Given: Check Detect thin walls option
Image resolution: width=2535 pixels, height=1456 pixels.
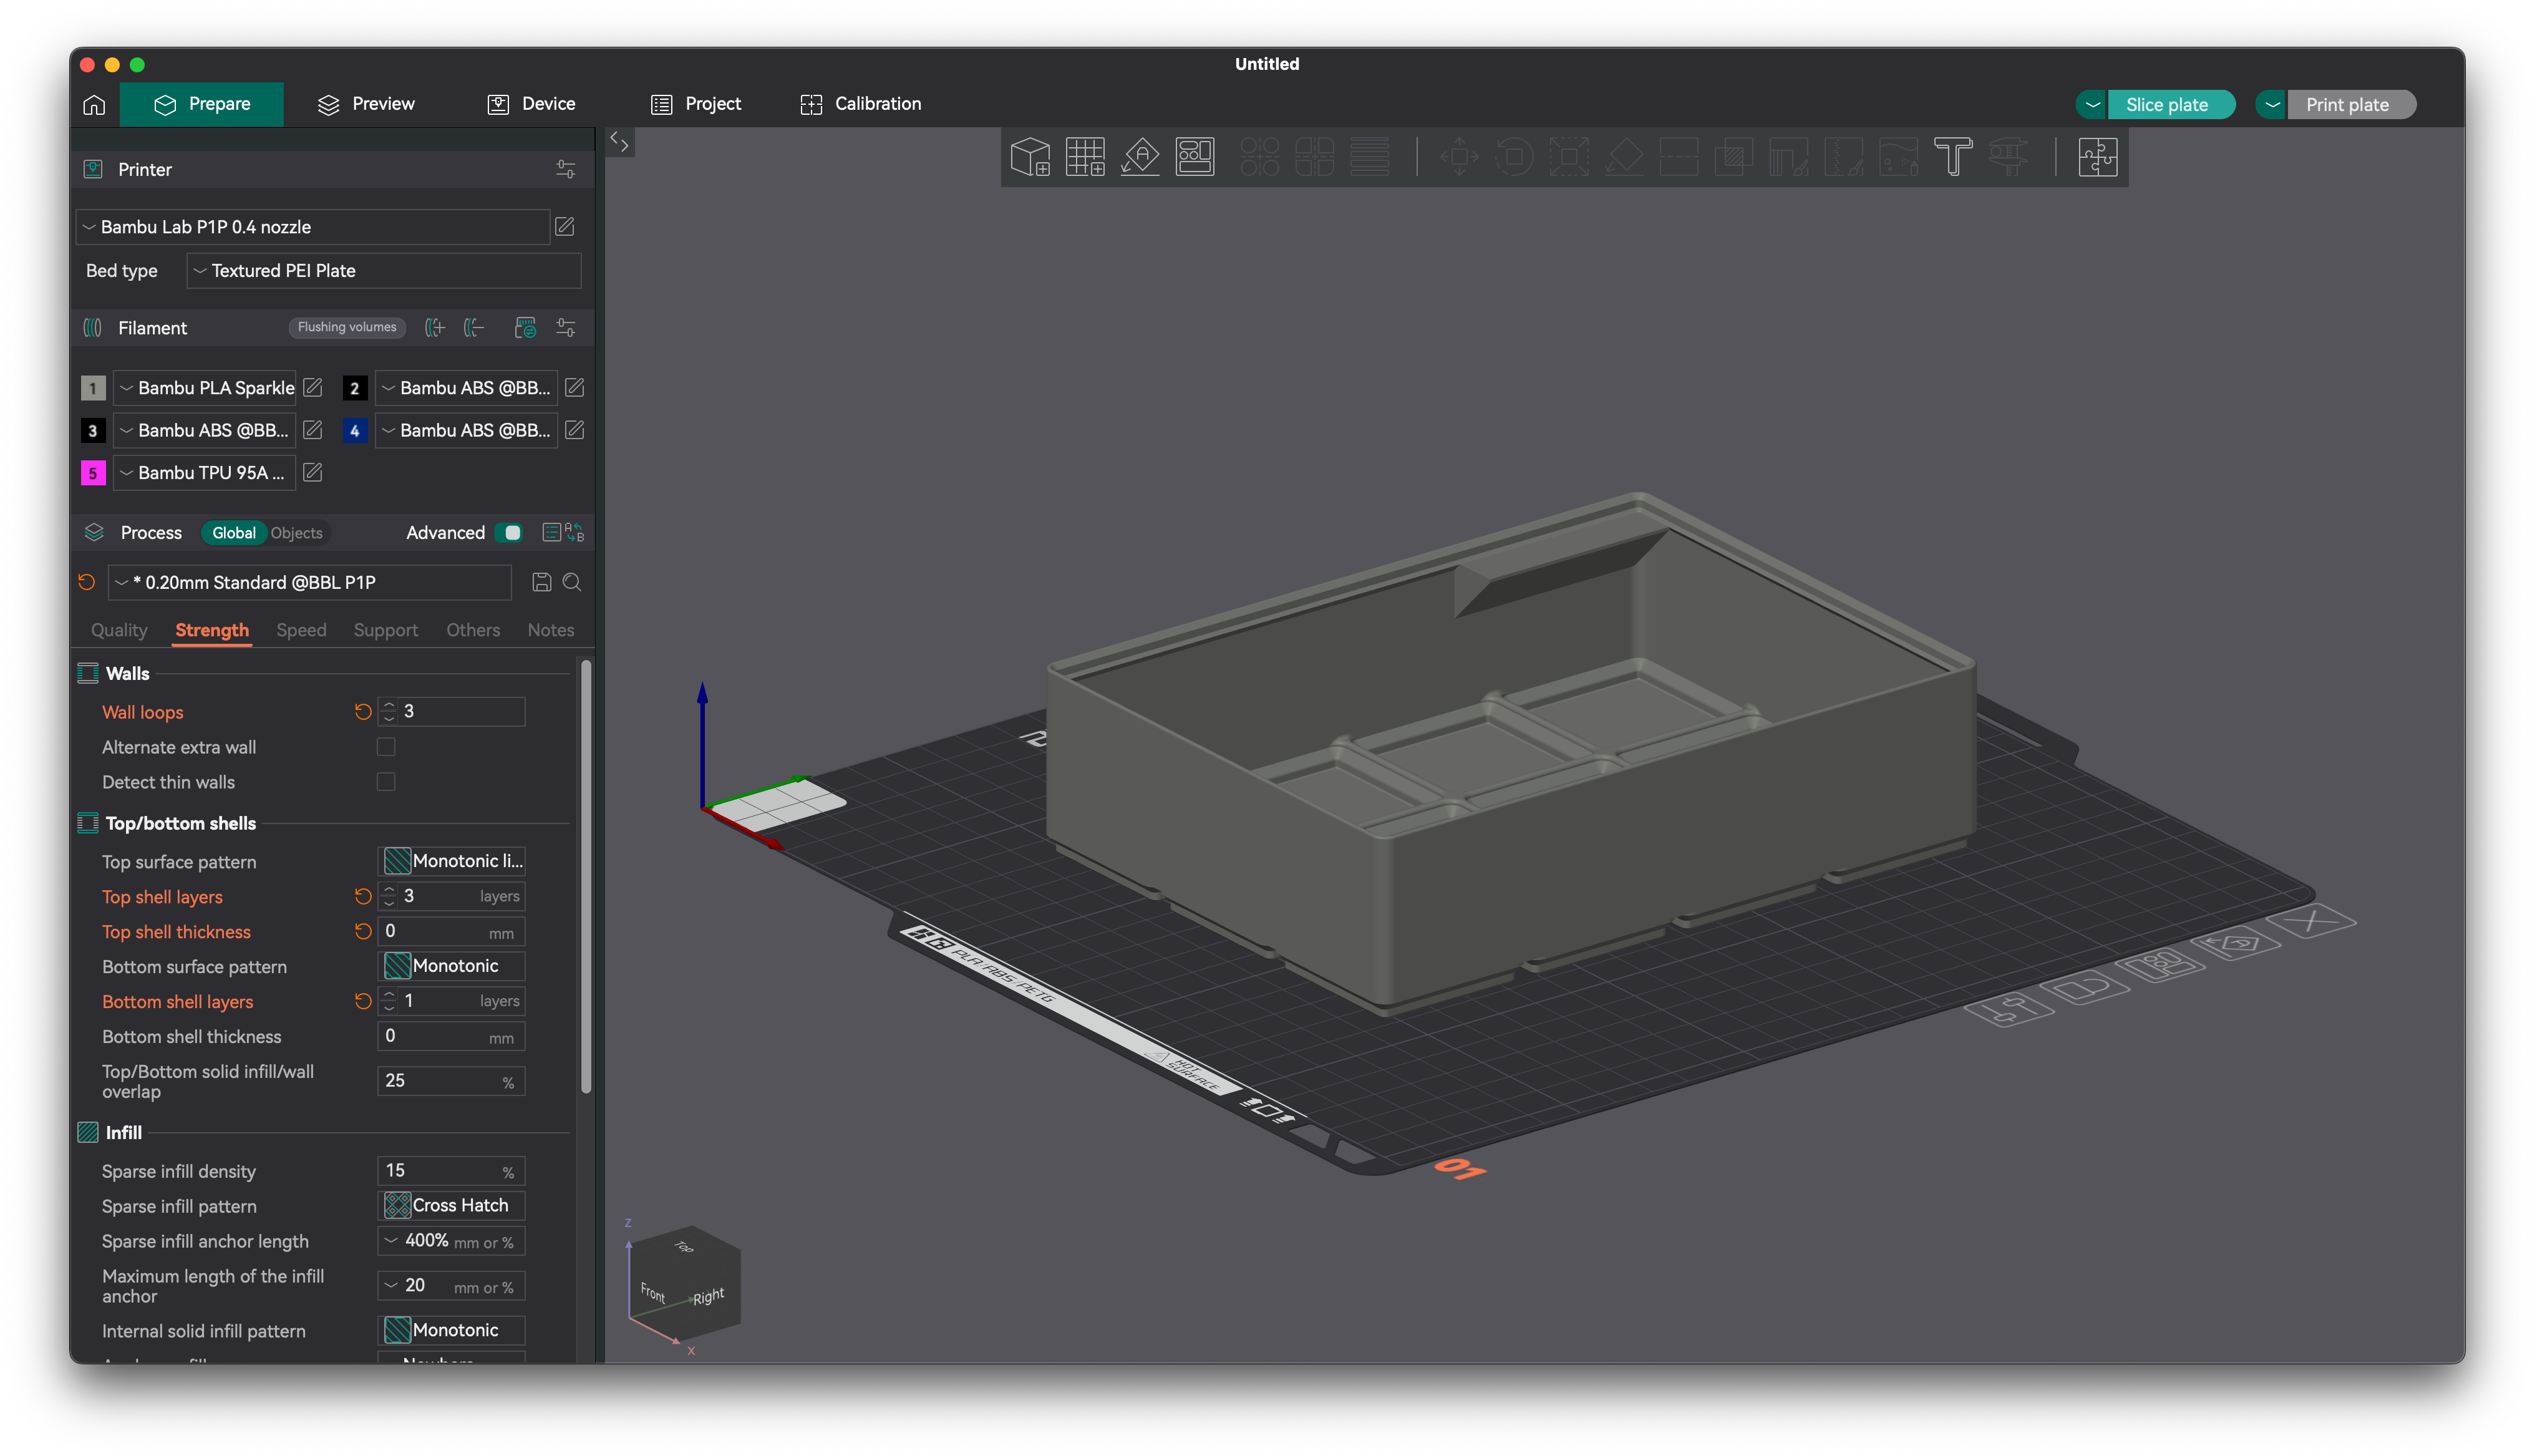Looking at the screenshot, I should (x=386, y=782).
